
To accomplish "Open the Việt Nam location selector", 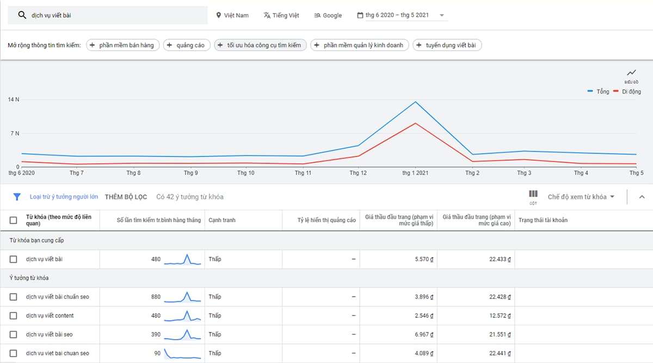I will [x=232, y=15].
